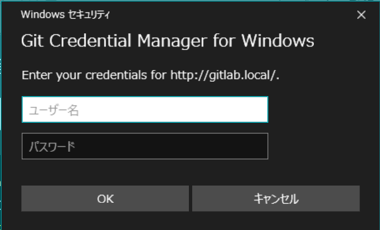Click the ユーザー名 username field
Screen dimensions: 380x230
click(x=145, y=109)
